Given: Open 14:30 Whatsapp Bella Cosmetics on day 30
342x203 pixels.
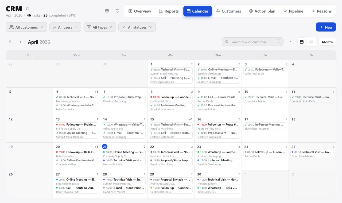Looking at the screenshot, I should 218,190.
